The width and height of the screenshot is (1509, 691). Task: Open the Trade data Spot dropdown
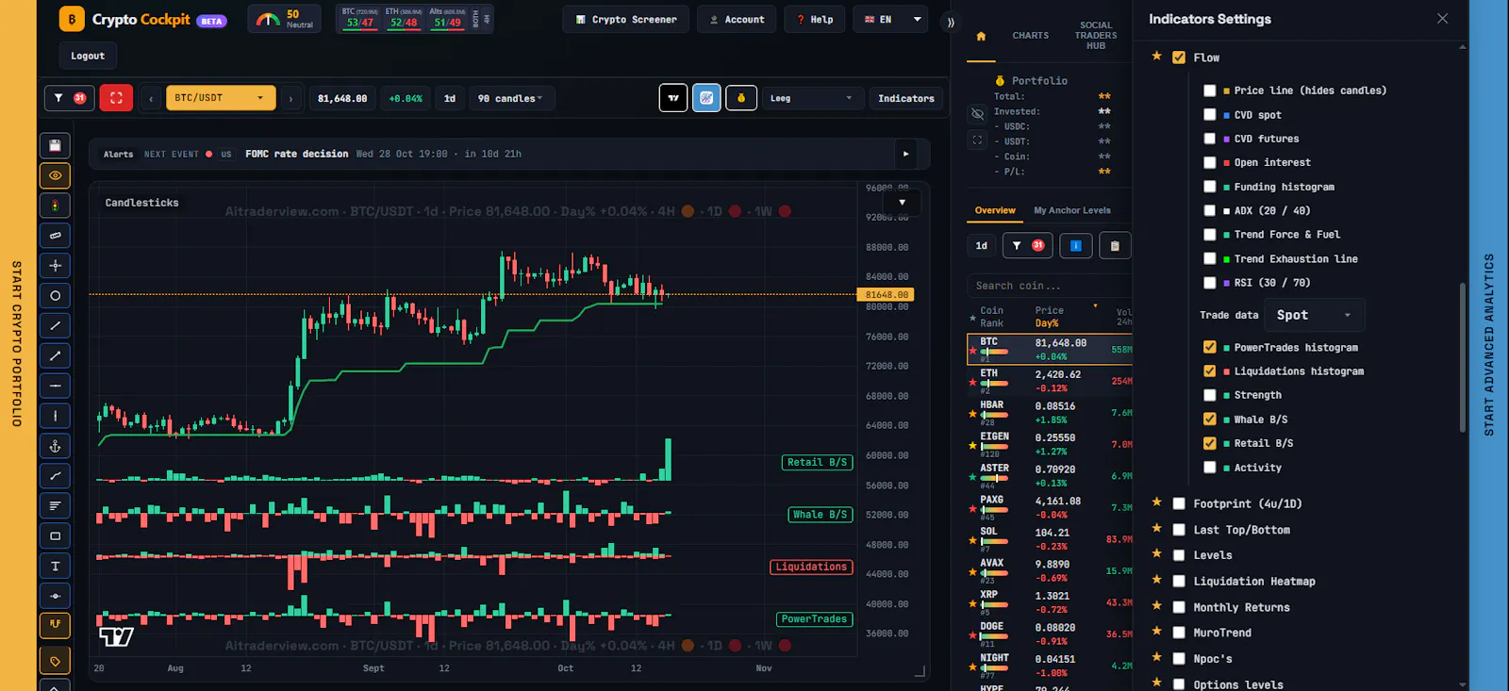(x=1316, y=316)
